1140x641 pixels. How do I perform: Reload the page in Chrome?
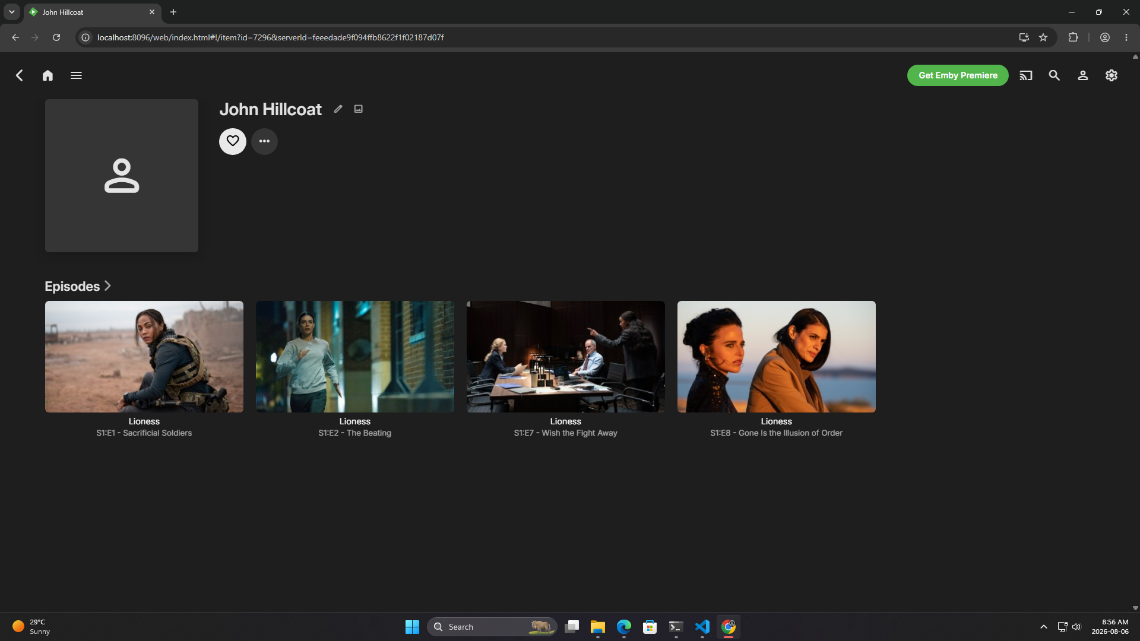coord(56,37)
